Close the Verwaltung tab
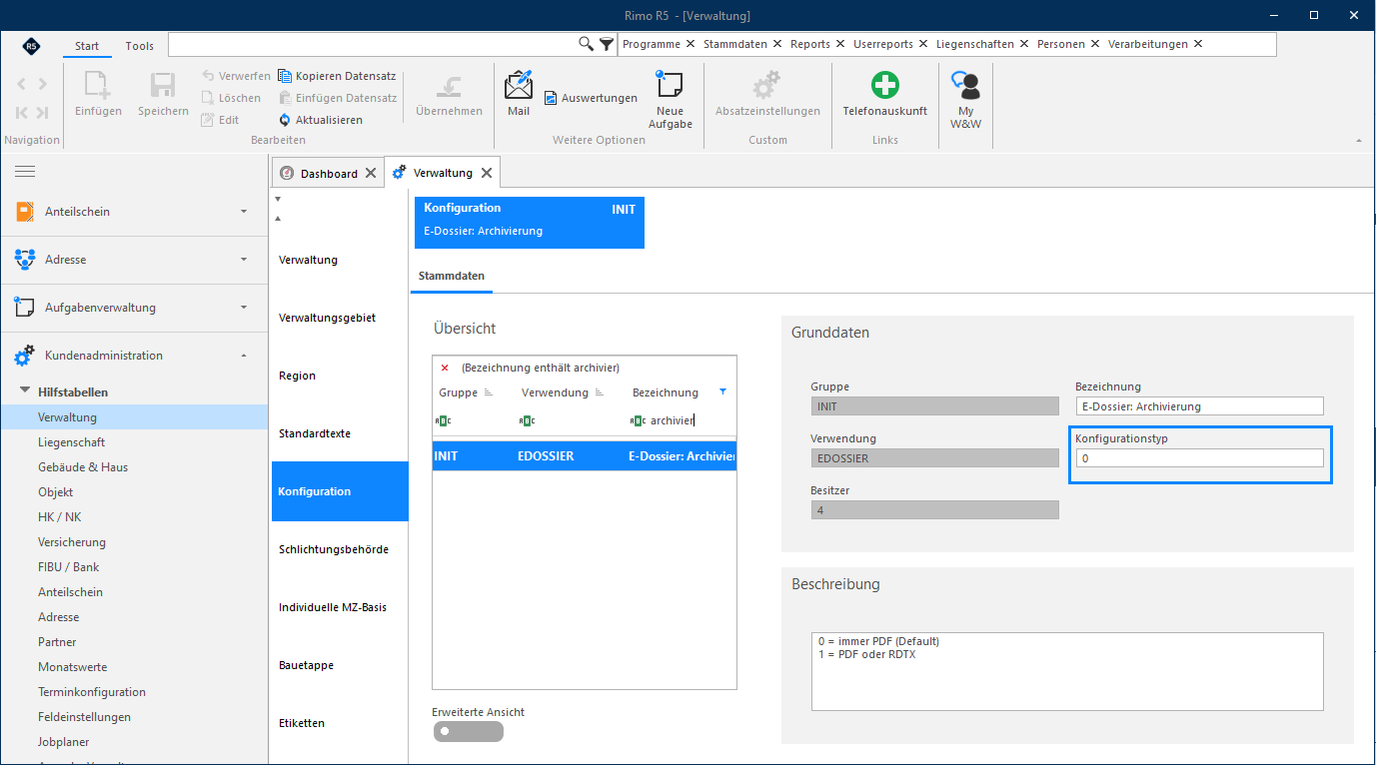Viewport: 1376px width, 765px height. [x=487, y=173]
